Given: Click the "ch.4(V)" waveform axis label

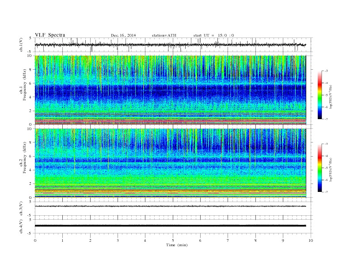Looking at the screenshot, I should (21, 226).
